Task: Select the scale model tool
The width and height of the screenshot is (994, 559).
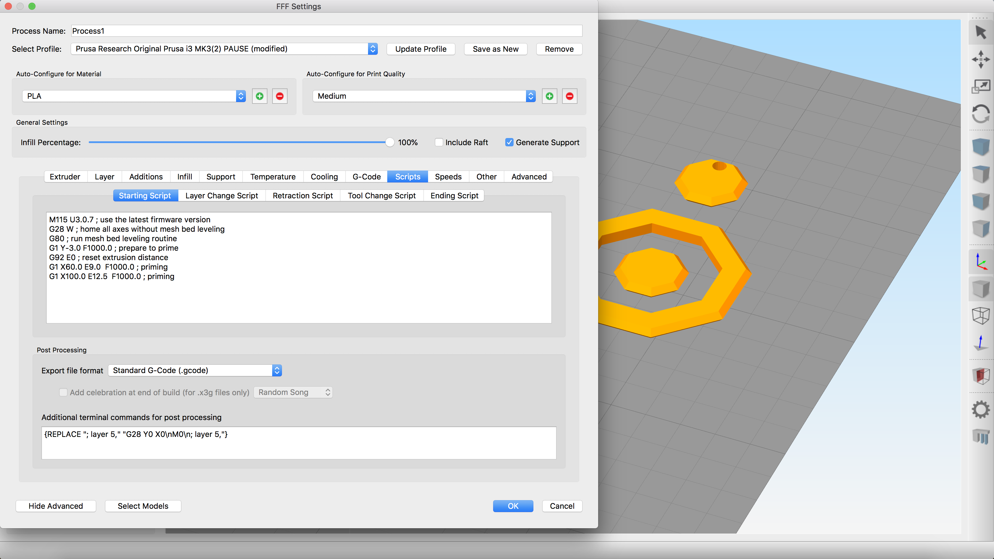Action: click(x=980, y=87)
